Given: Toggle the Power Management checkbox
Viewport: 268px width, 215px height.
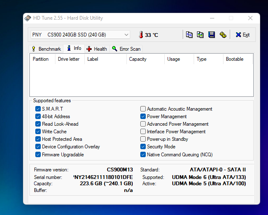Looking at the screenshot, I should [143, 116].
